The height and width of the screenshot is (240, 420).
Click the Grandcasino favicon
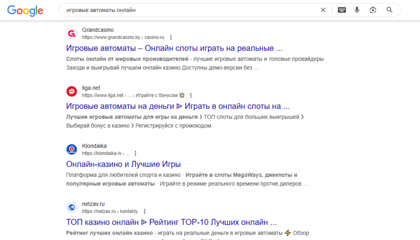click(71, 34)
